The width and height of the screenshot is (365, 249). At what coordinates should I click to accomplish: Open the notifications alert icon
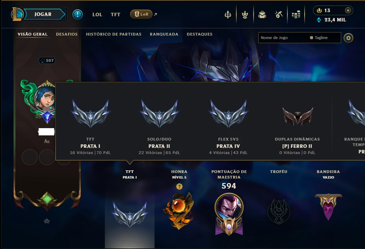coord(78,15)
